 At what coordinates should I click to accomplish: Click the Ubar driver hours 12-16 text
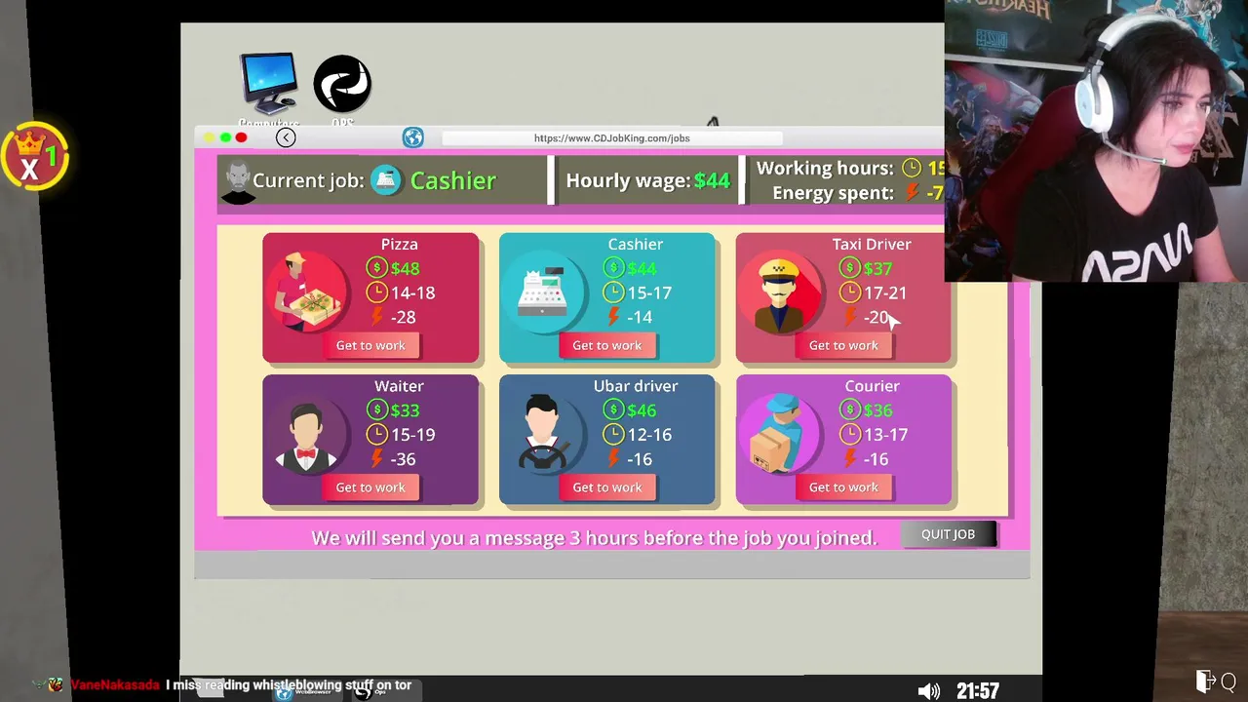pyautogui.click(x=649, y=435)
